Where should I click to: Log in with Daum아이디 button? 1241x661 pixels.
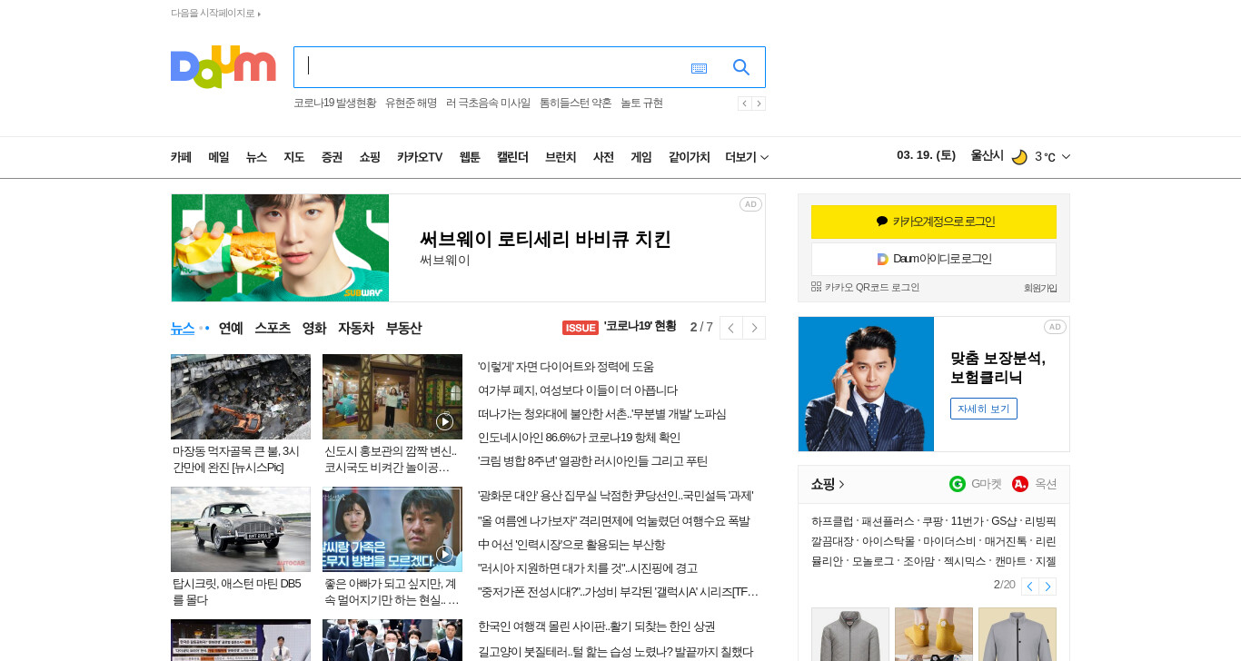pos(934,259)
